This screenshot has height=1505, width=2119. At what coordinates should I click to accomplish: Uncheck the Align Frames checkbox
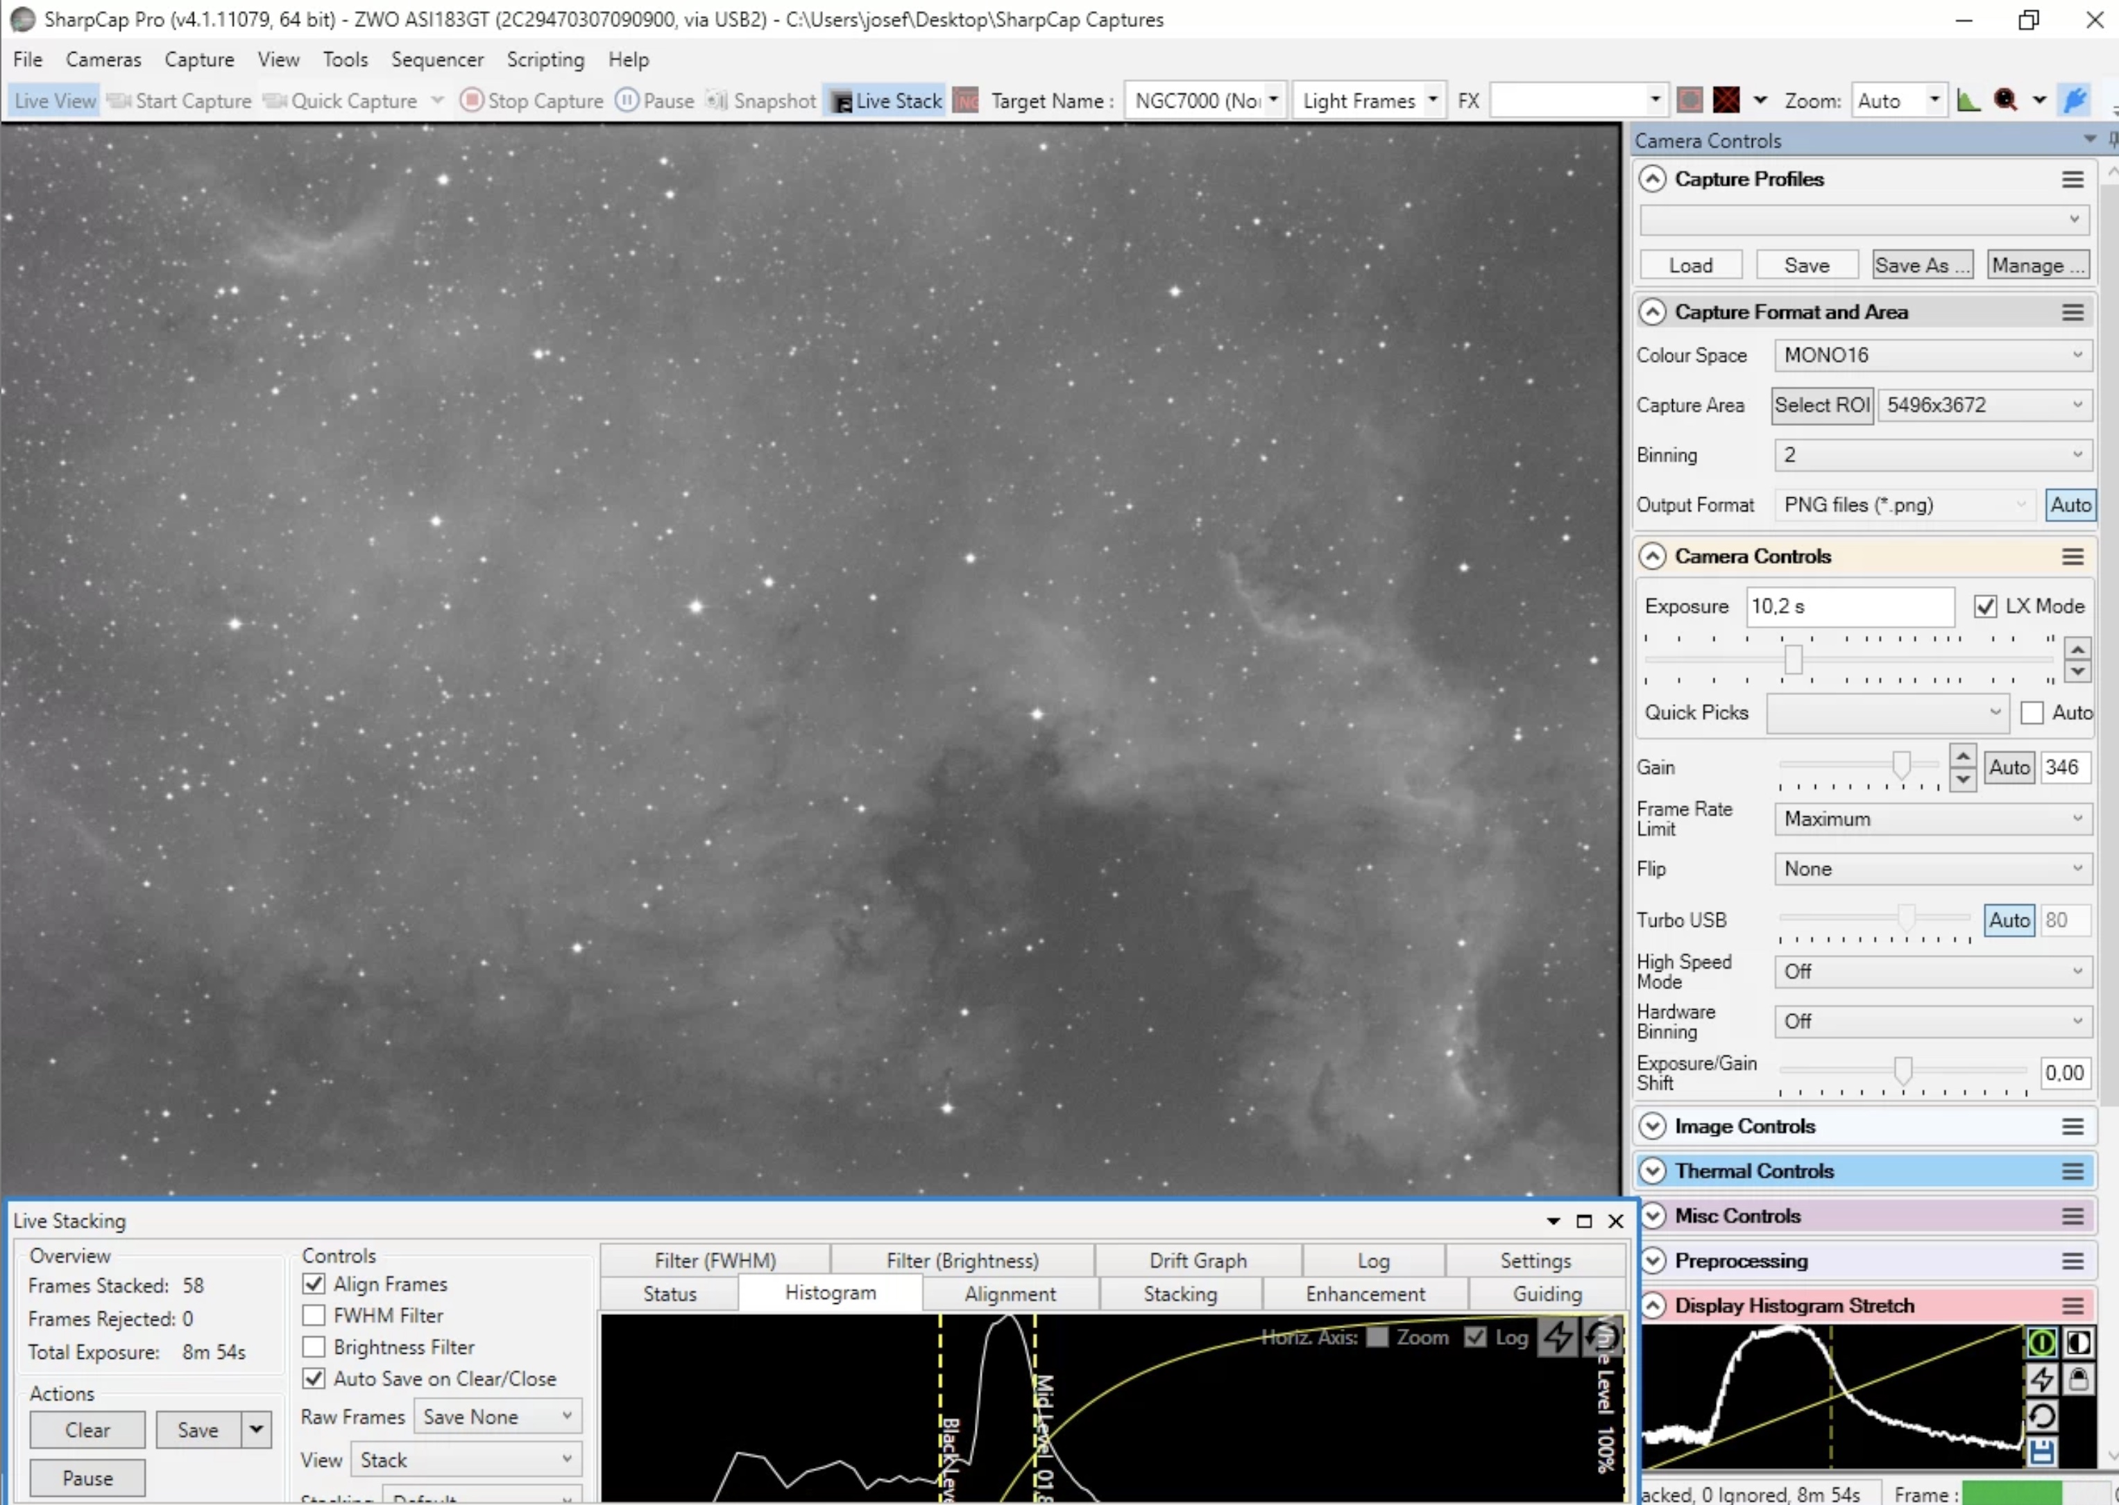pos(314,1284)
